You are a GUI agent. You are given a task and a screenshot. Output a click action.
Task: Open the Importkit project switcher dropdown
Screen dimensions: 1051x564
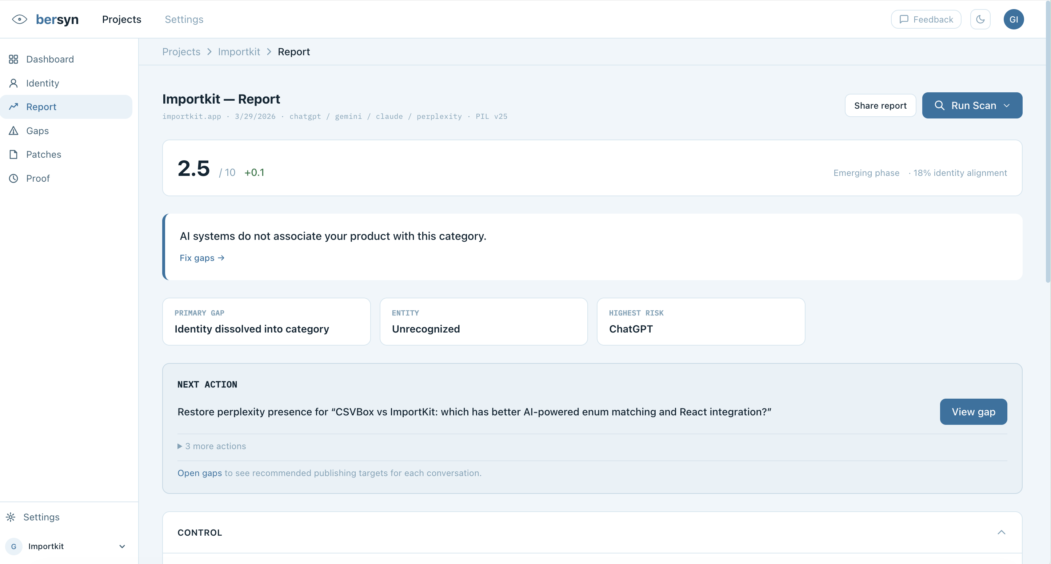(121, 547)
